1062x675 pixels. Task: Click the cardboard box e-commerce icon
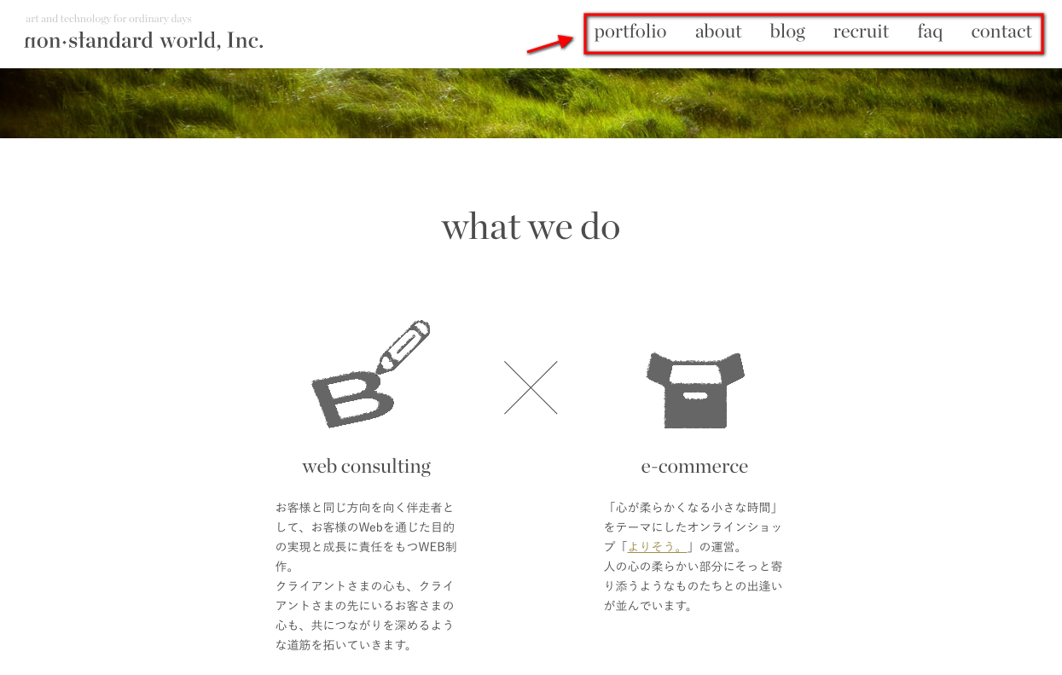pyautogui.click(x=695, y=389)
